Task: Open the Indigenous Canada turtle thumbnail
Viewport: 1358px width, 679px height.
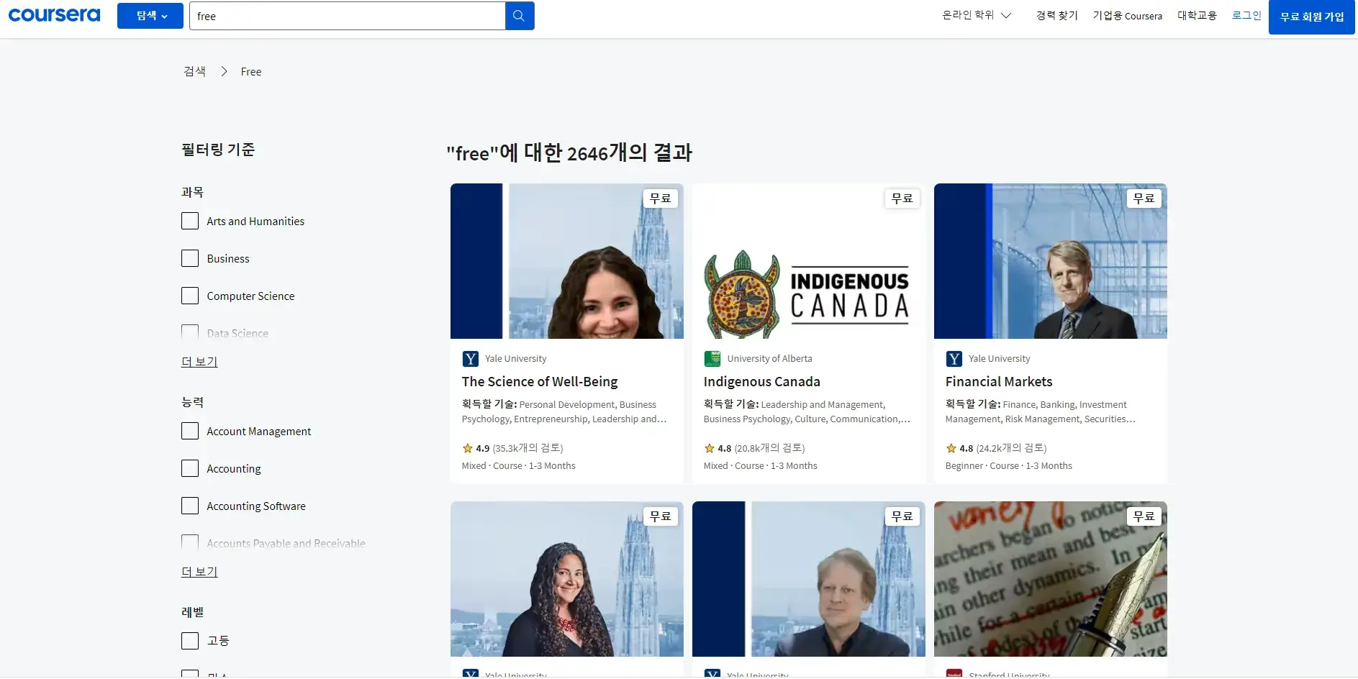Action: click(x=809, y=261)
